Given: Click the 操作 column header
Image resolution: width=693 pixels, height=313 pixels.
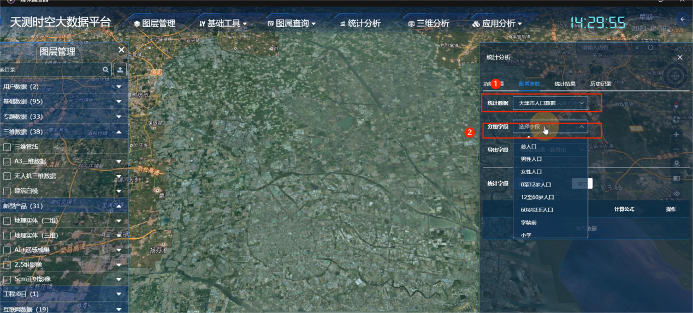Looking at the screenshot, I should (671, 209).
